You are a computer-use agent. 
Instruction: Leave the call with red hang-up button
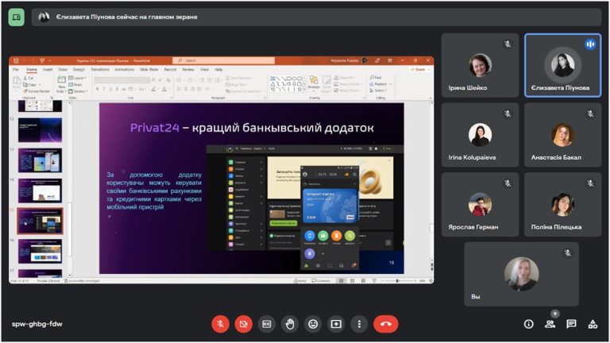386,324
